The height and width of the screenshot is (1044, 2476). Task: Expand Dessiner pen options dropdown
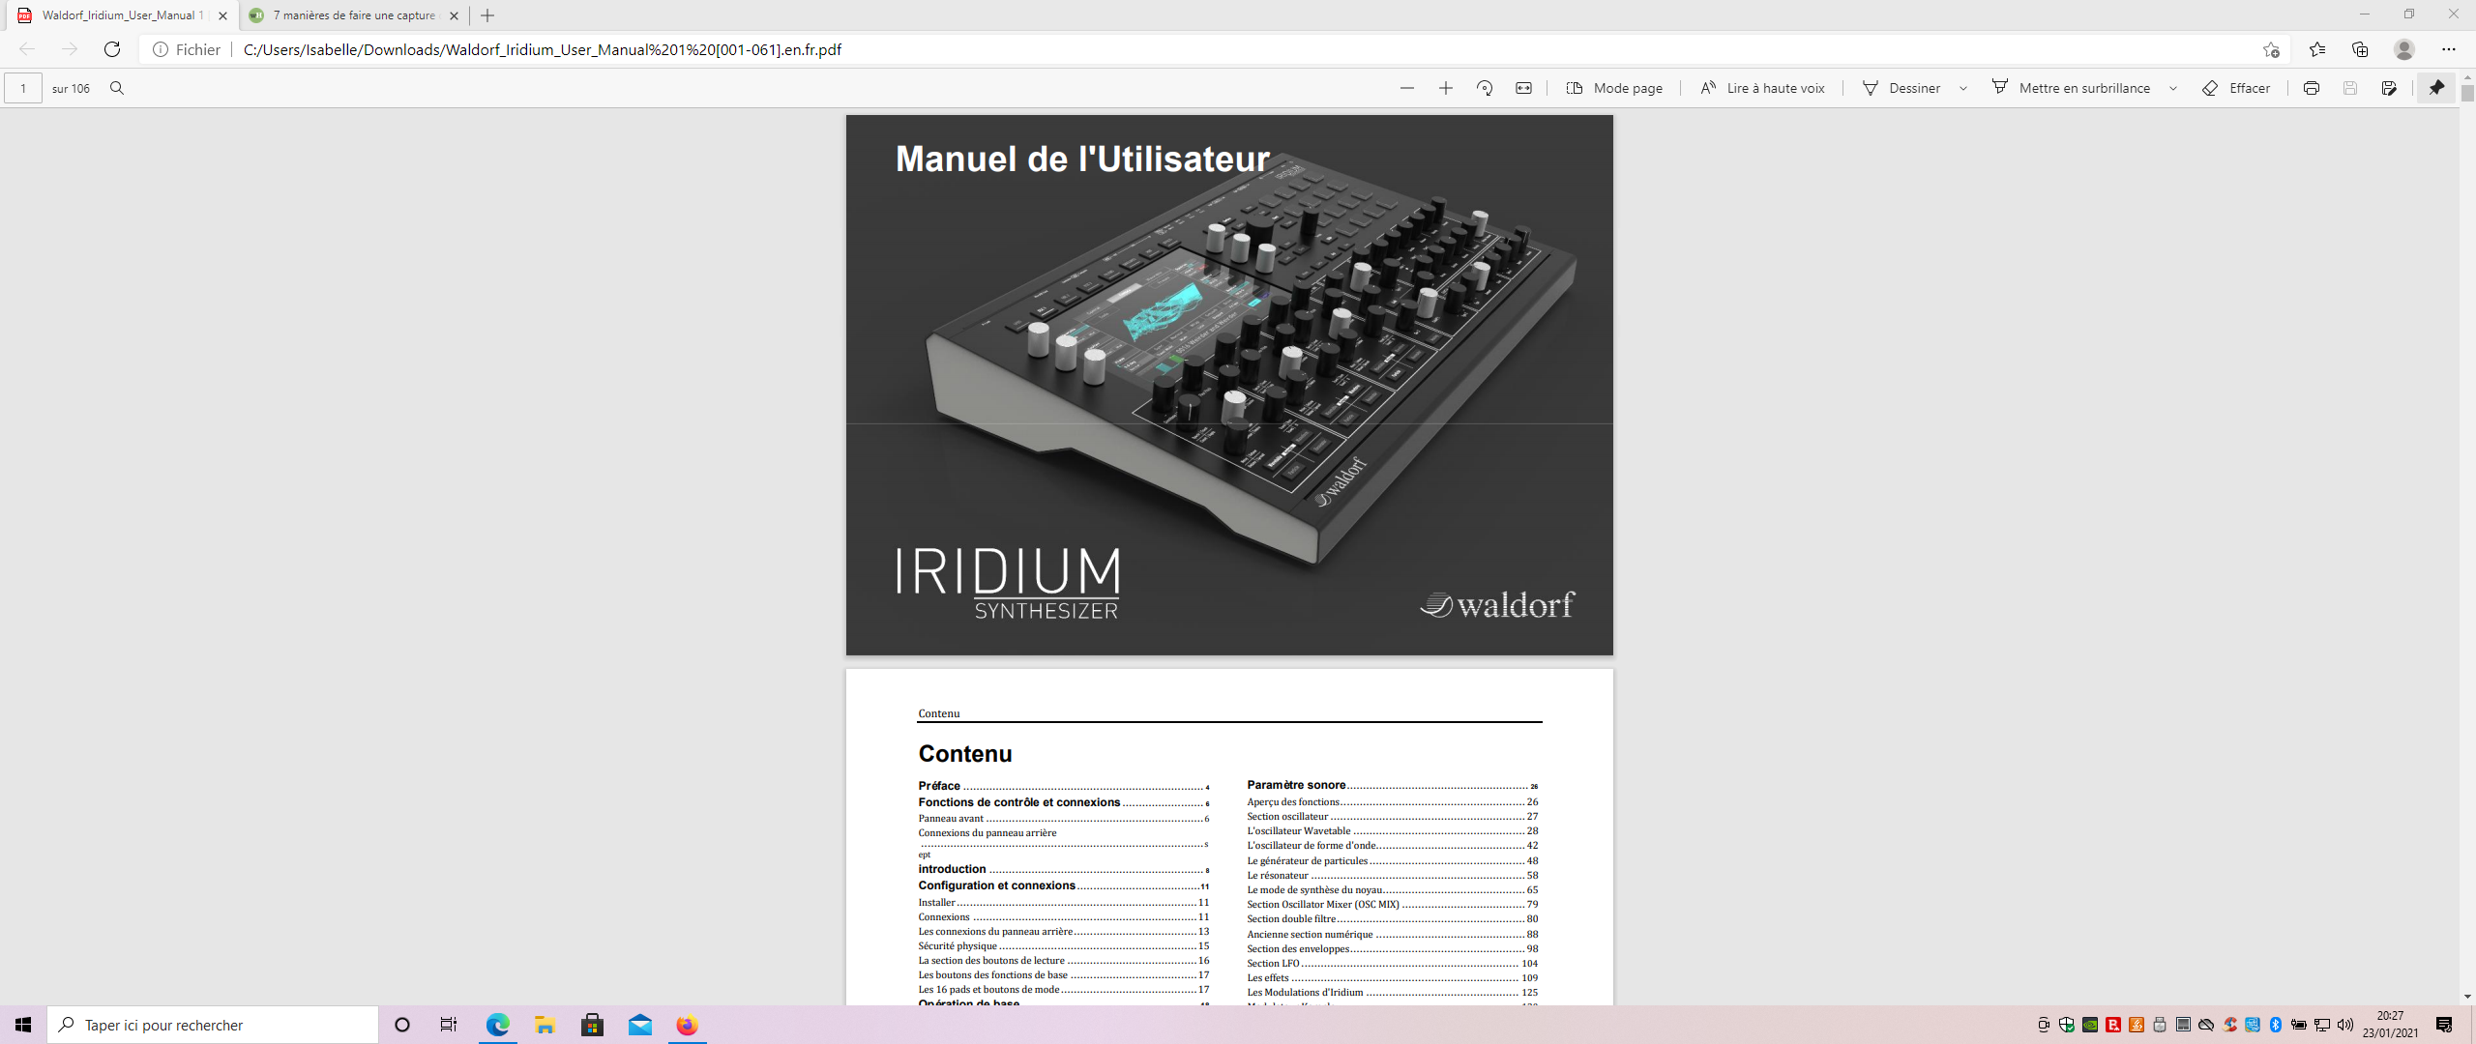click(1963, 88)
